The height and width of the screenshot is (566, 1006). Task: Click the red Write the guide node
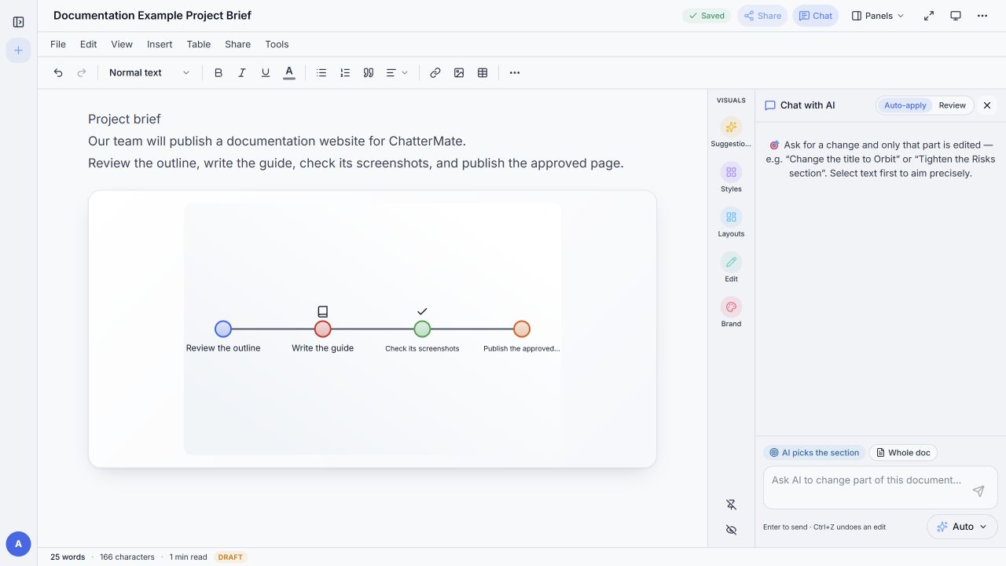click(x=323, y=329)
